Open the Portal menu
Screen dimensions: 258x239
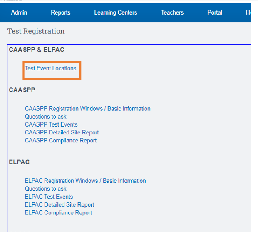pos(215,12)
